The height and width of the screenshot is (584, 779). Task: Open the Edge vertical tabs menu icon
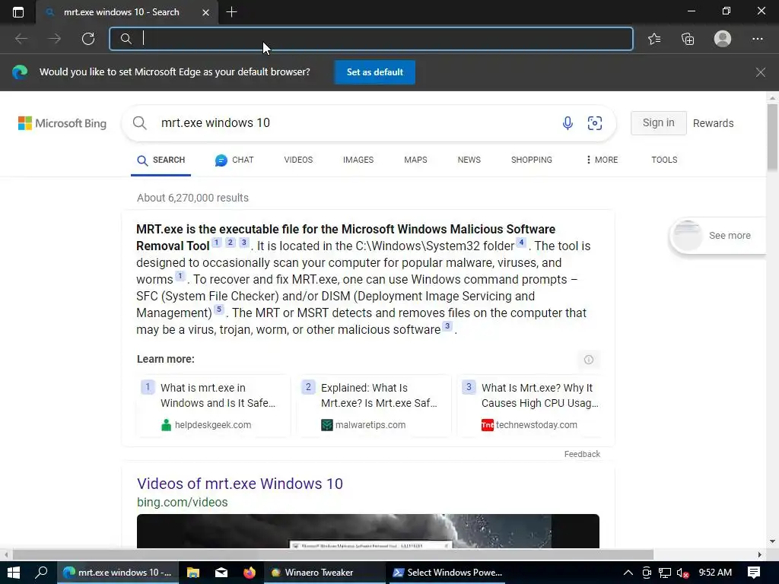point(18,12)
